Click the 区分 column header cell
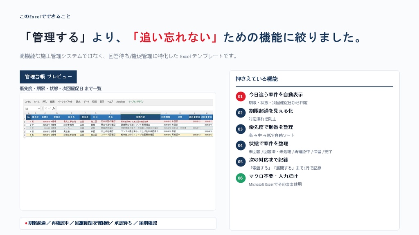 click(95, 117)
